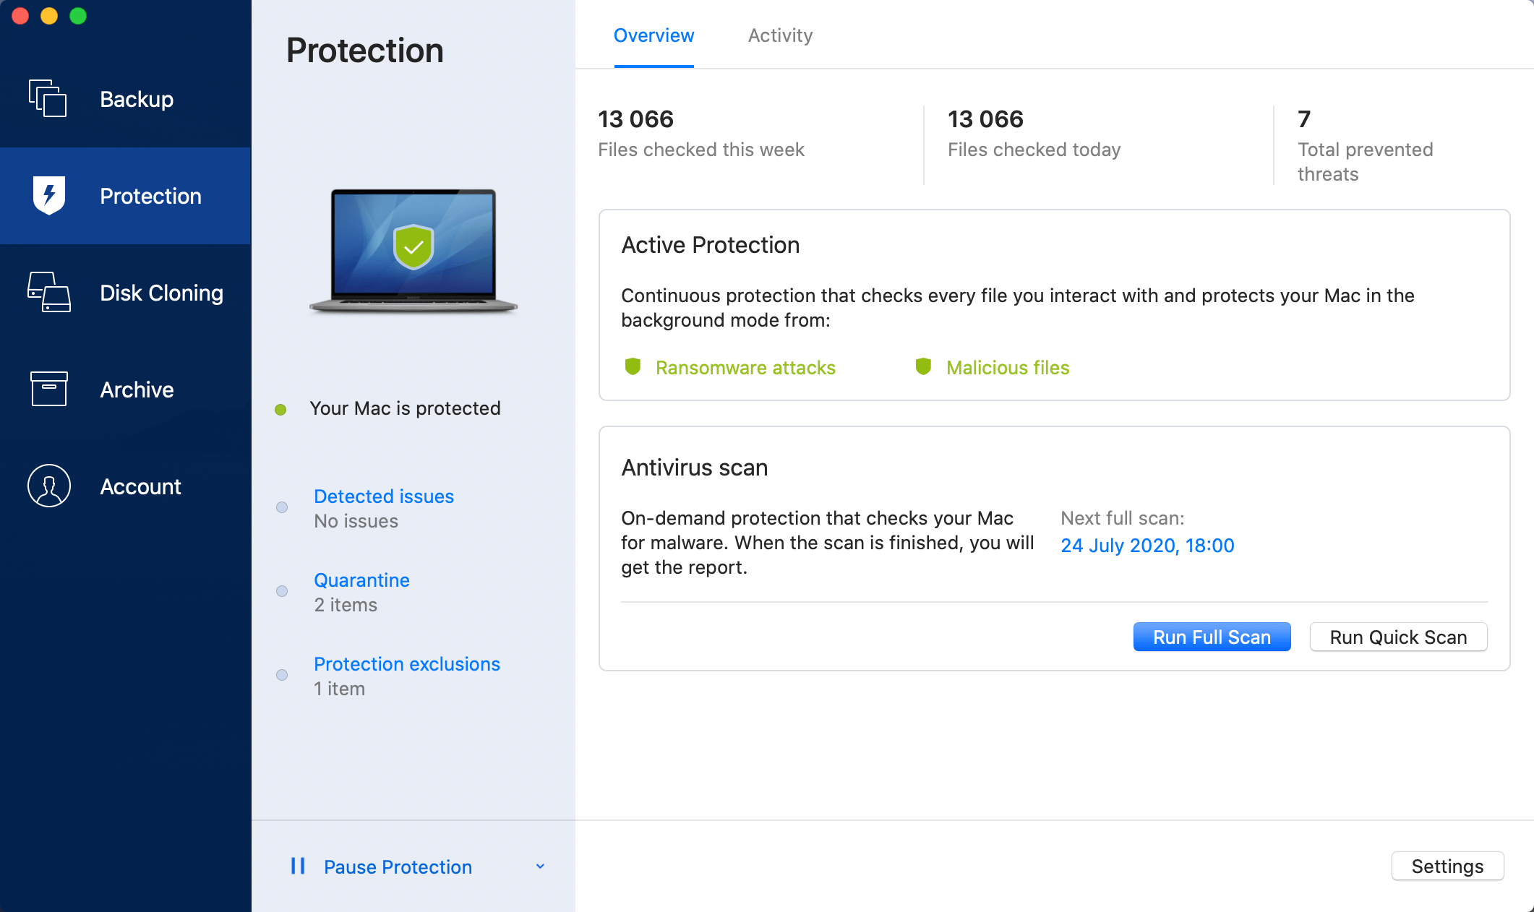
Task: Click the Archive box icon
Action: pyautogui.click(x=49, y=389)
